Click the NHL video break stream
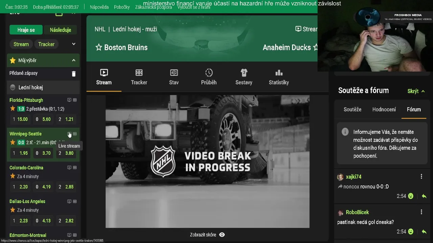 [207, 161]
